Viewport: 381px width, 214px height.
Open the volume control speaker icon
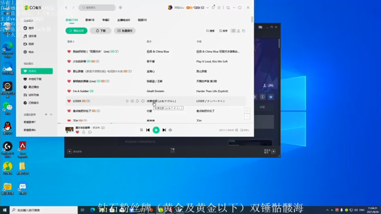(170, 130)
